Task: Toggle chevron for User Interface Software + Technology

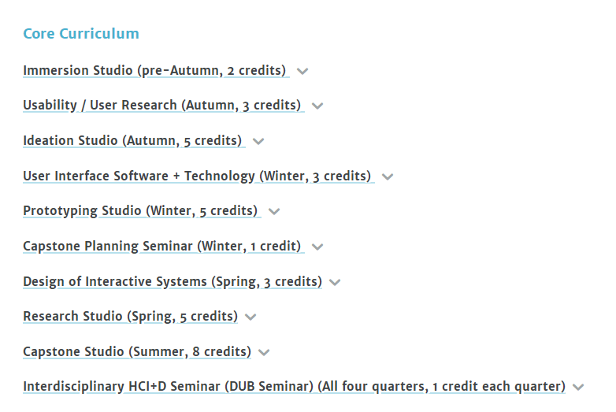Action: coord(388,176)
